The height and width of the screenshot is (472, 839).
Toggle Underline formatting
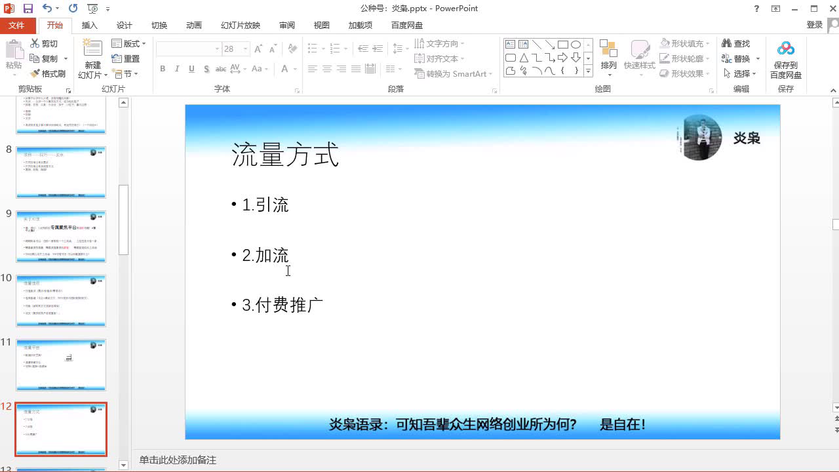191,69
